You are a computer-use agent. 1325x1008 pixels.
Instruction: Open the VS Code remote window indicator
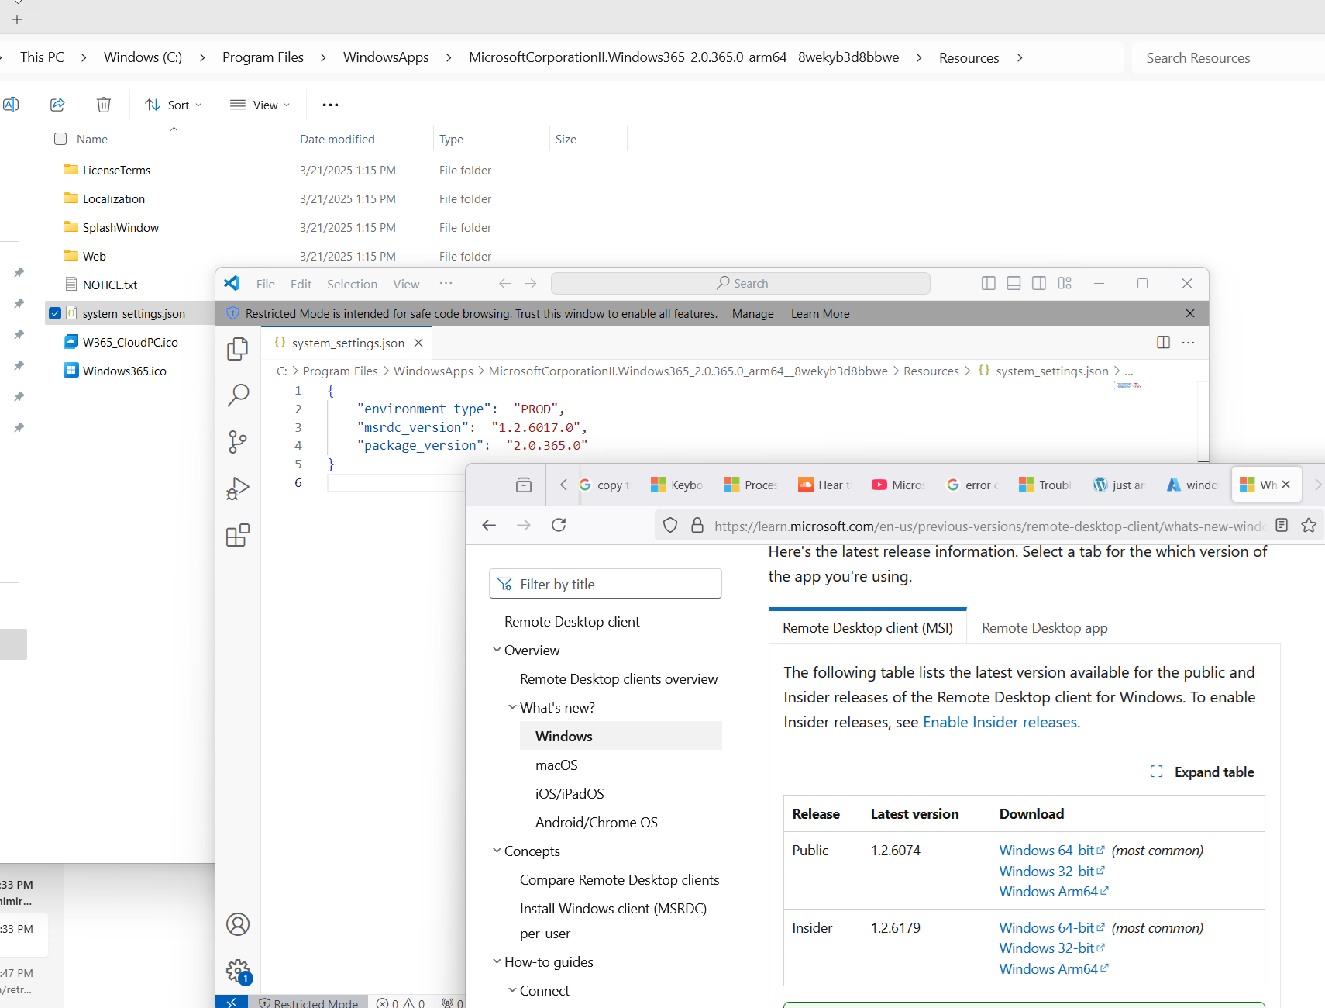(x=232, y=1002)
